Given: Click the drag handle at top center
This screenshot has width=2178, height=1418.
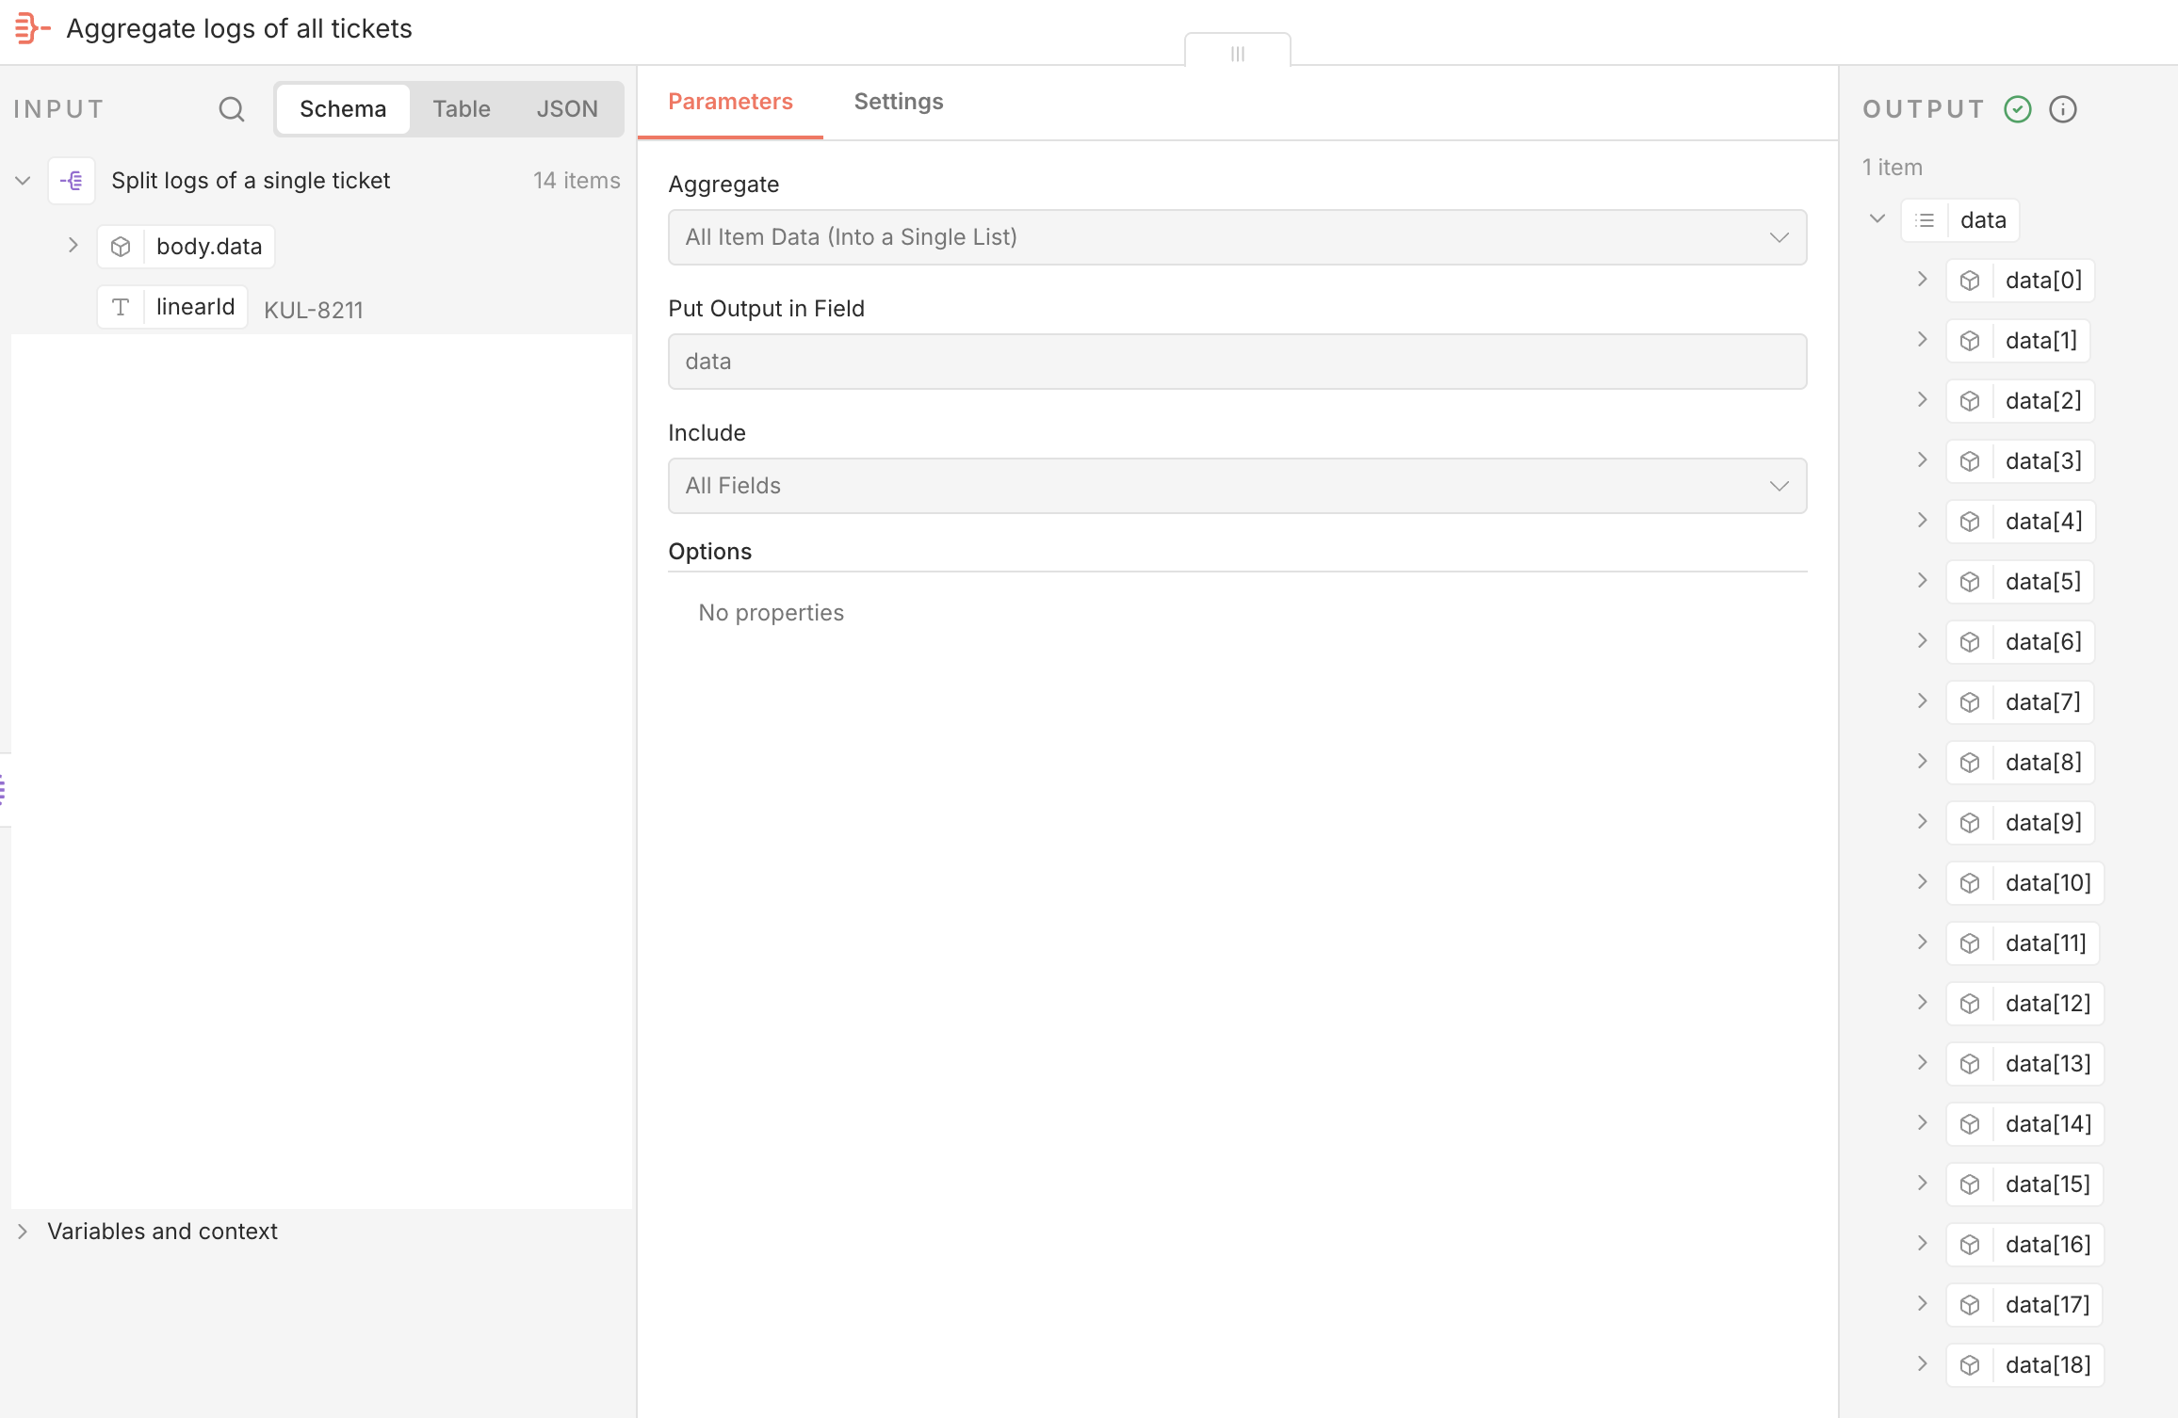Looking at the screenshot, I should (x=1237, y=53).
